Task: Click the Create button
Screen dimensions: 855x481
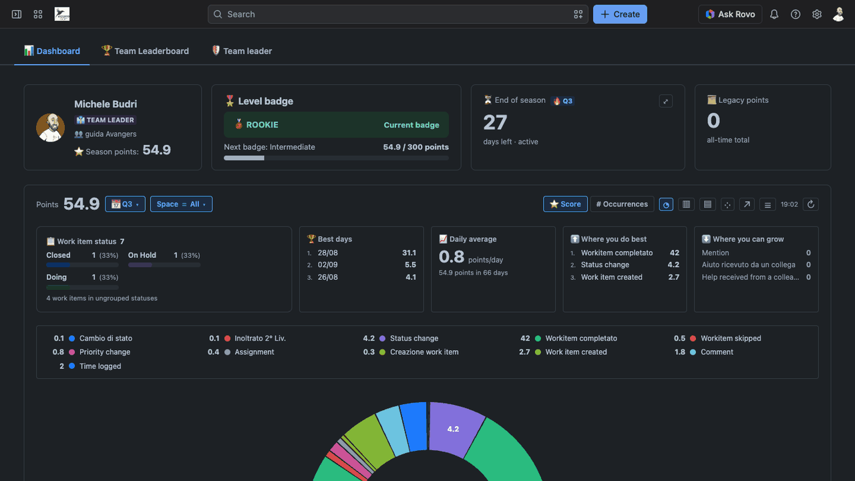Action: tap(620, 14)
